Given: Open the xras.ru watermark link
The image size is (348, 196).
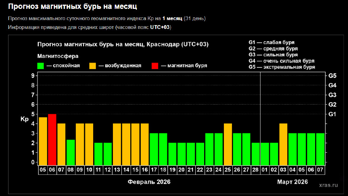Looking at the screenshot, I should (329, 185).
